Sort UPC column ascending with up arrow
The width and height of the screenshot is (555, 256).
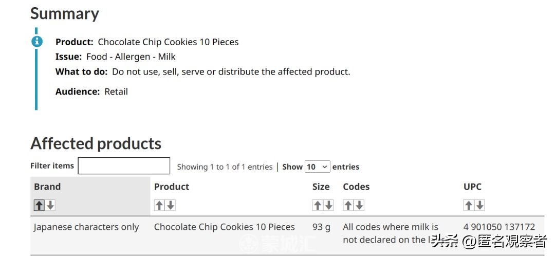(469, 205)
